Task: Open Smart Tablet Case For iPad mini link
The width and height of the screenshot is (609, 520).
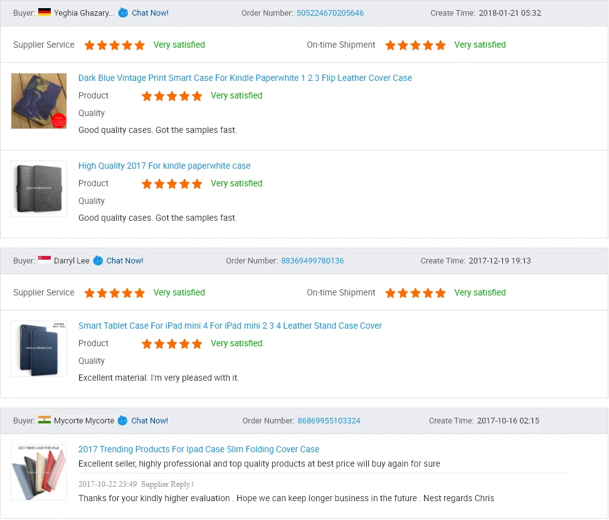Action: click(230, 326)
